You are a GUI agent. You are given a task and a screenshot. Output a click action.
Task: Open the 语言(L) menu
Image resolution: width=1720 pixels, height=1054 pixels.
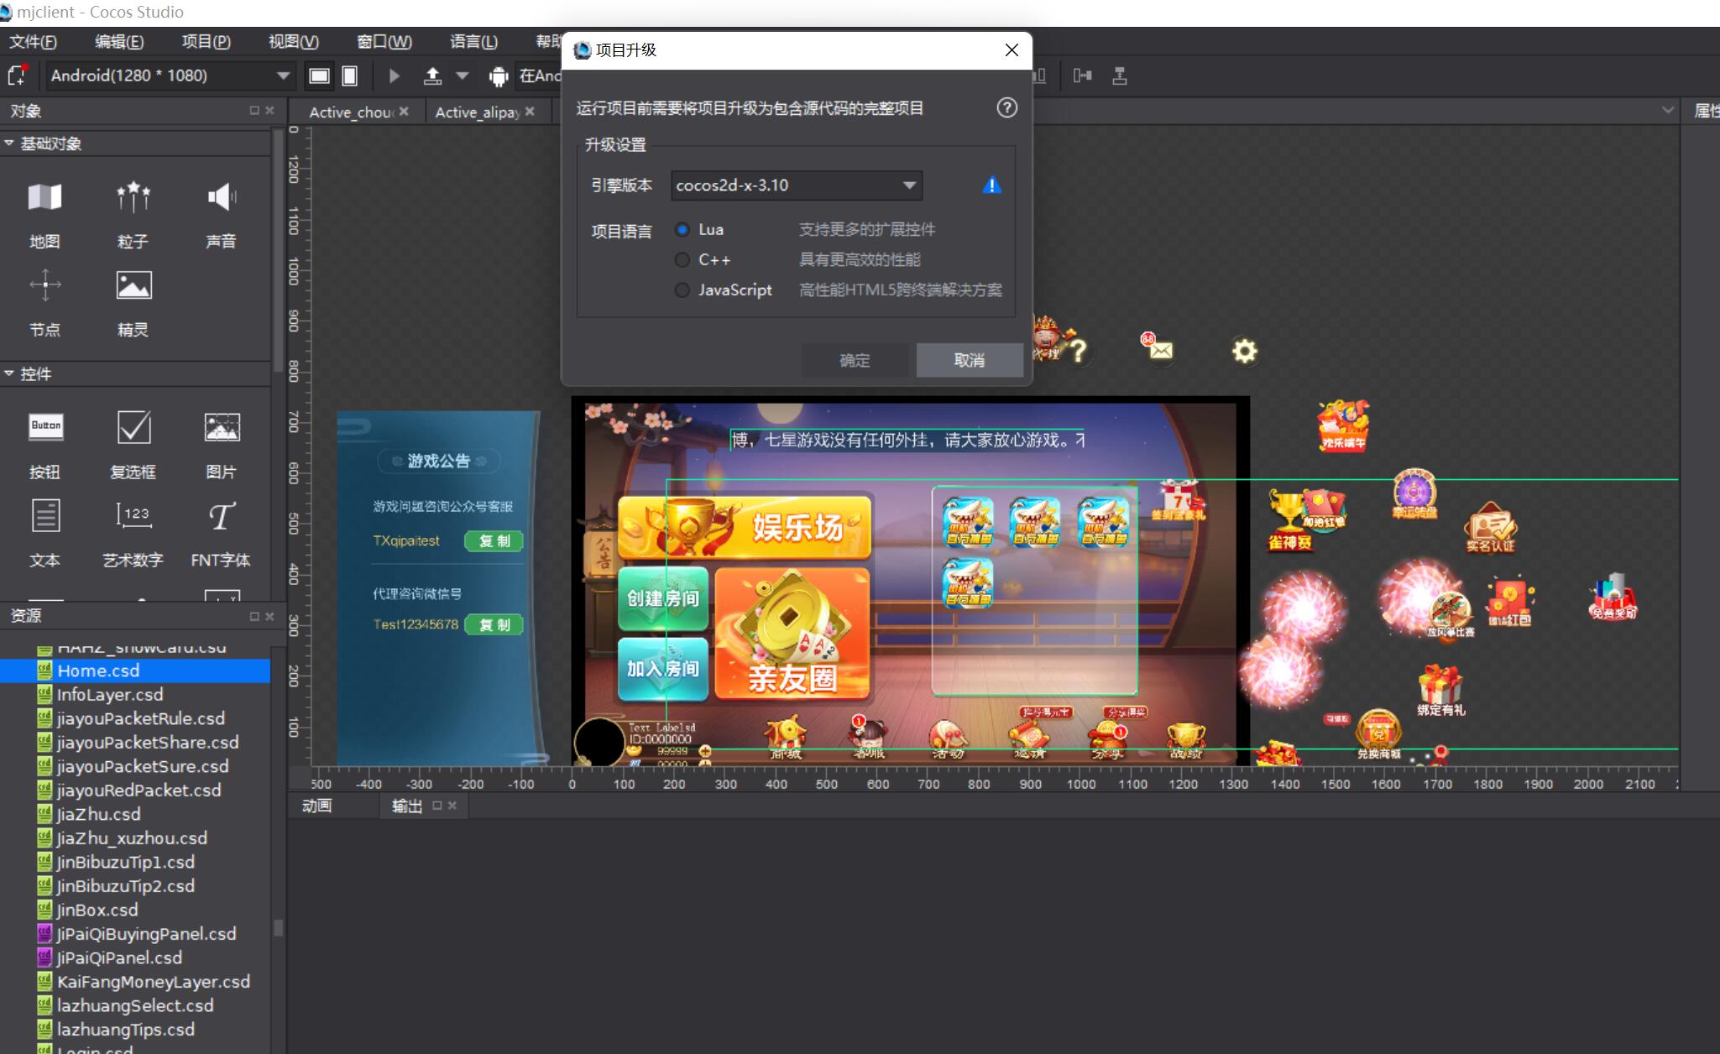point(473,42)
